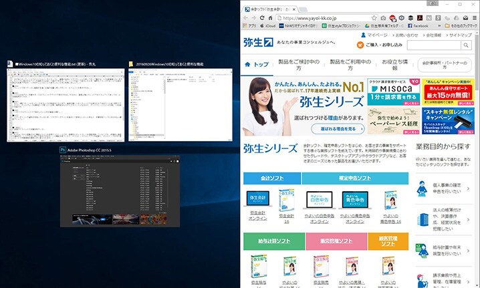Open Chrome's home page icon
Viewport: 480px width, 288px height.
click(270, 18)
